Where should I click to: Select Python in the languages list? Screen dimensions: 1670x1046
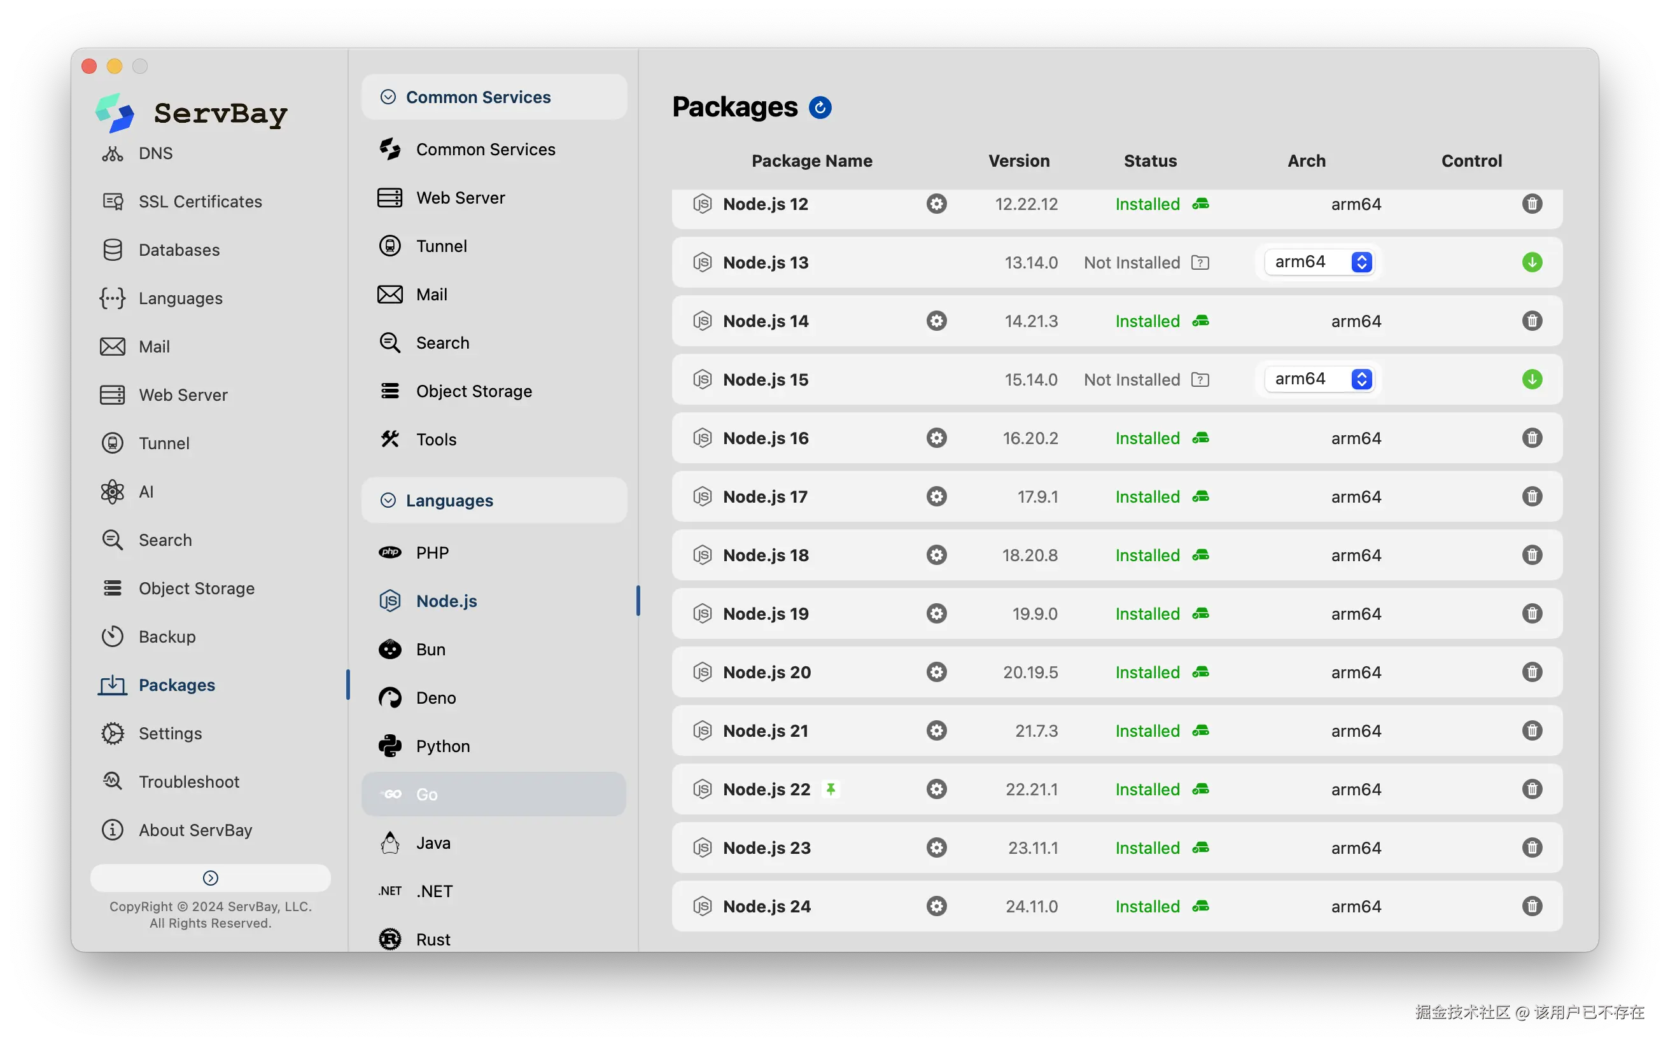pos(443,746)
